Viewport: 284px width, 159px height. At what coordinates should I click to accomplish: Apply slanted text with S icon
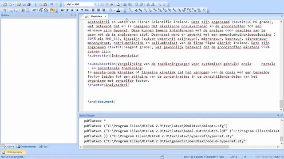click(77, 10)
